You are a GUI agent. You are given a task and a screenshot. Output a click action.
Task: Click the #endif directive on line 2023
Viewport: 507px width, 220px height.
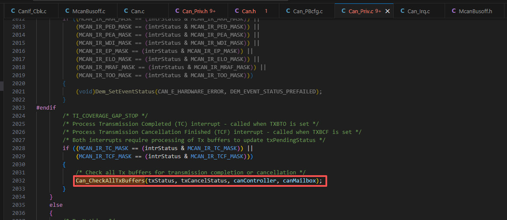pos(46,108)
